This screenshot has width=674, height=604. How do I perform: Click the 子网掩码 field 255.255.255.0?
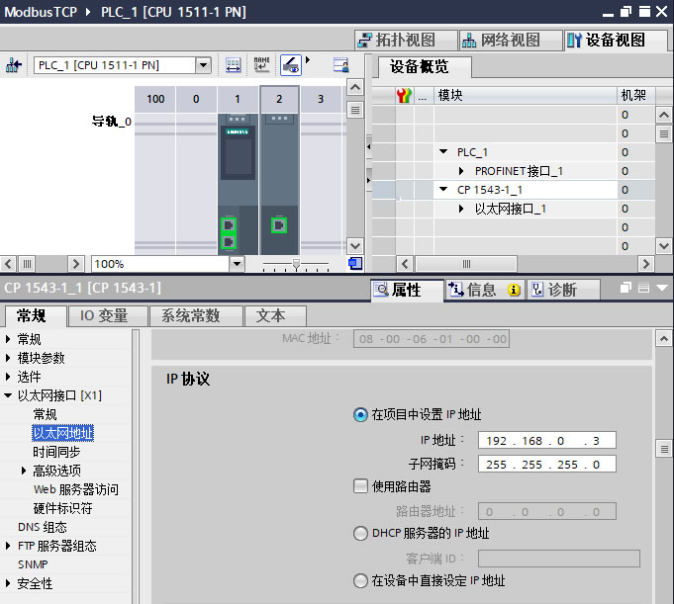point(546,464)
